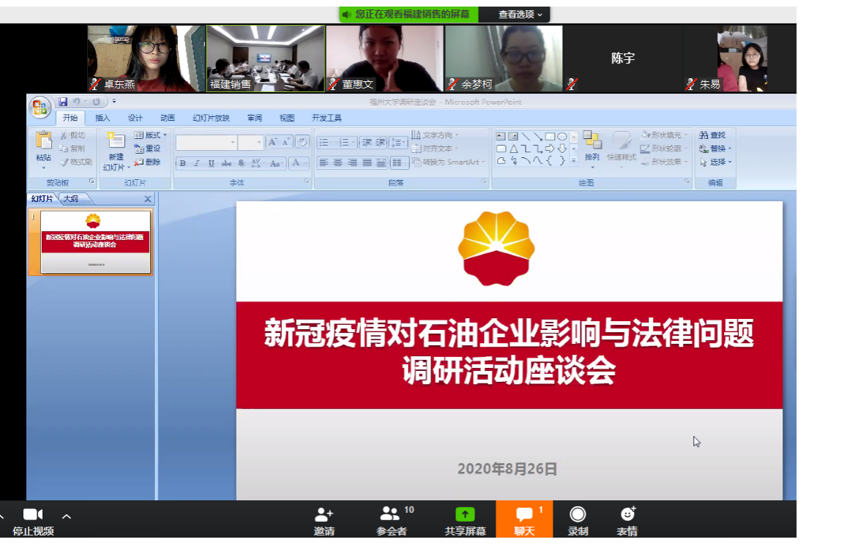
Task: Click the New Slide (新建幻灯片) icon
Action: pyautogui.click(x=115, y=141)
